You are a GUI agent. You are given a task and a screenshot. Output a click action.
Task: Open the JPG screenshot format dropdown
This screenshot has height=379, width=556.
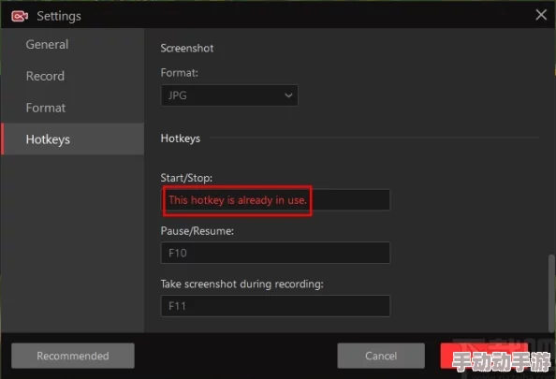pos(229,95)
